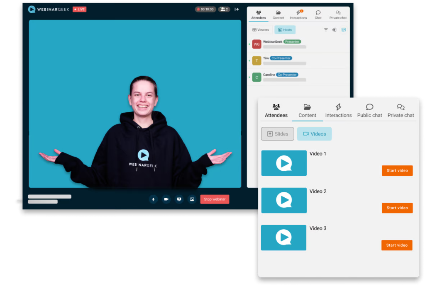Click Tim's Co-Presenter badge
Image resolution: width=425 pixels, height=286 pixels.
pos(281,58)
